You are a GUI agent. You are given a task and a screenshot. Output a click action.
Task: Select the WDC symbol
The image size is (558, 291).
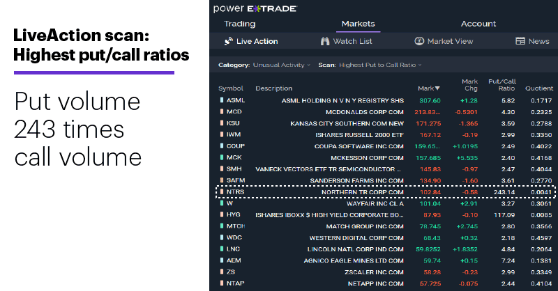click(234, 237)
